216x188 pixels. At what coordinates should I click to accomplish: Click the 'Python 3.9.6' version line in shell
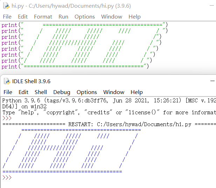109,101
